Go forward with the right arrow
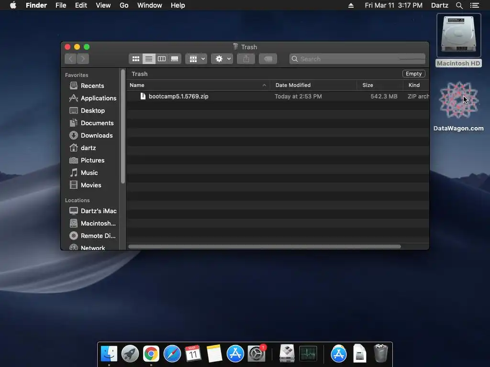The image size is (490, 367). 83,59
